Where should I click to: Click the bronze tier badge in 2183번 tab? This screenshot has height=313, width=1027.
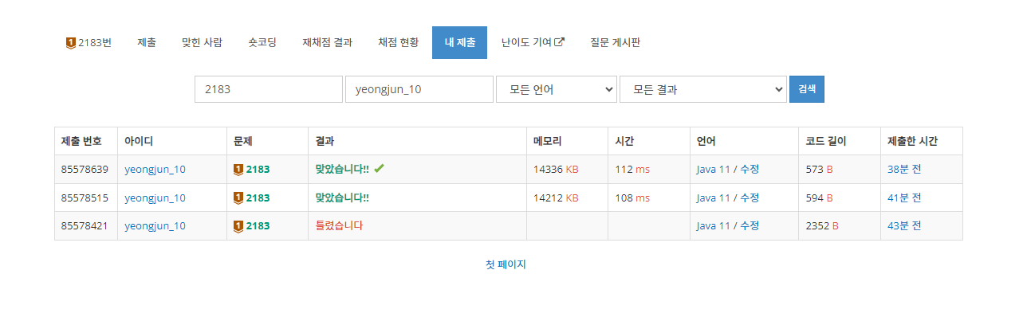[70, 43]
